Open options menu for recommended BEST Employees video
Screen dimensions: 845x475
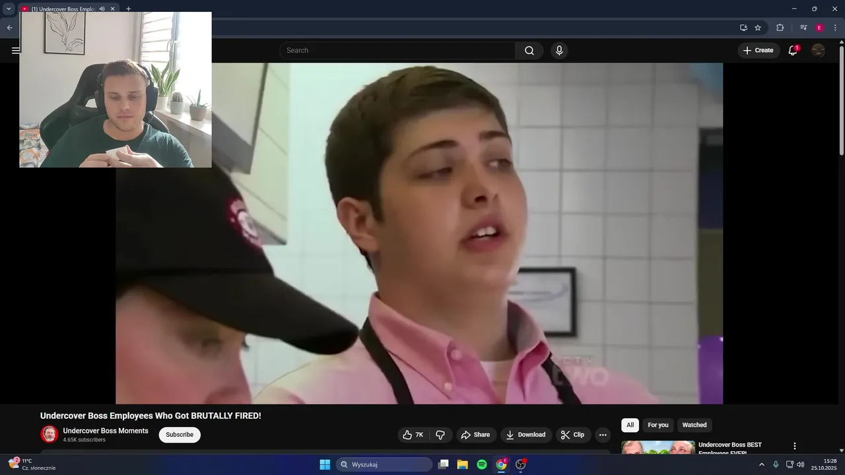click(x=795, y=446)
